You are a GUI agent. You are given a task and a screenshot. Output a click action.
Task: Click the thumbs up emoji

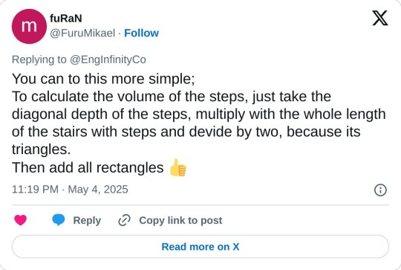[178, 168]
